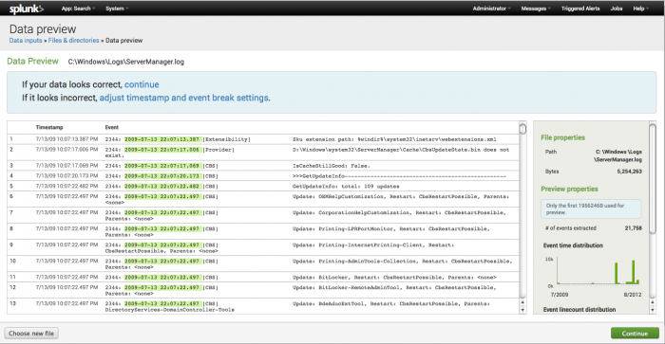The image size is (665, 344).
Task: Click highlighted timestamp 2009-07-13 22:07:22.482
Action: click(162, 186)
